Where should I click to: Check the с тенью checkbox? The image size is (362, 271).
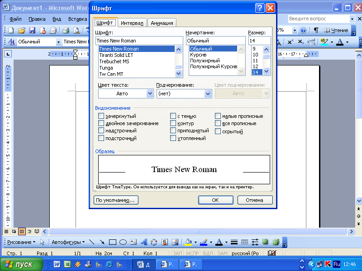[x=173, y=116]
